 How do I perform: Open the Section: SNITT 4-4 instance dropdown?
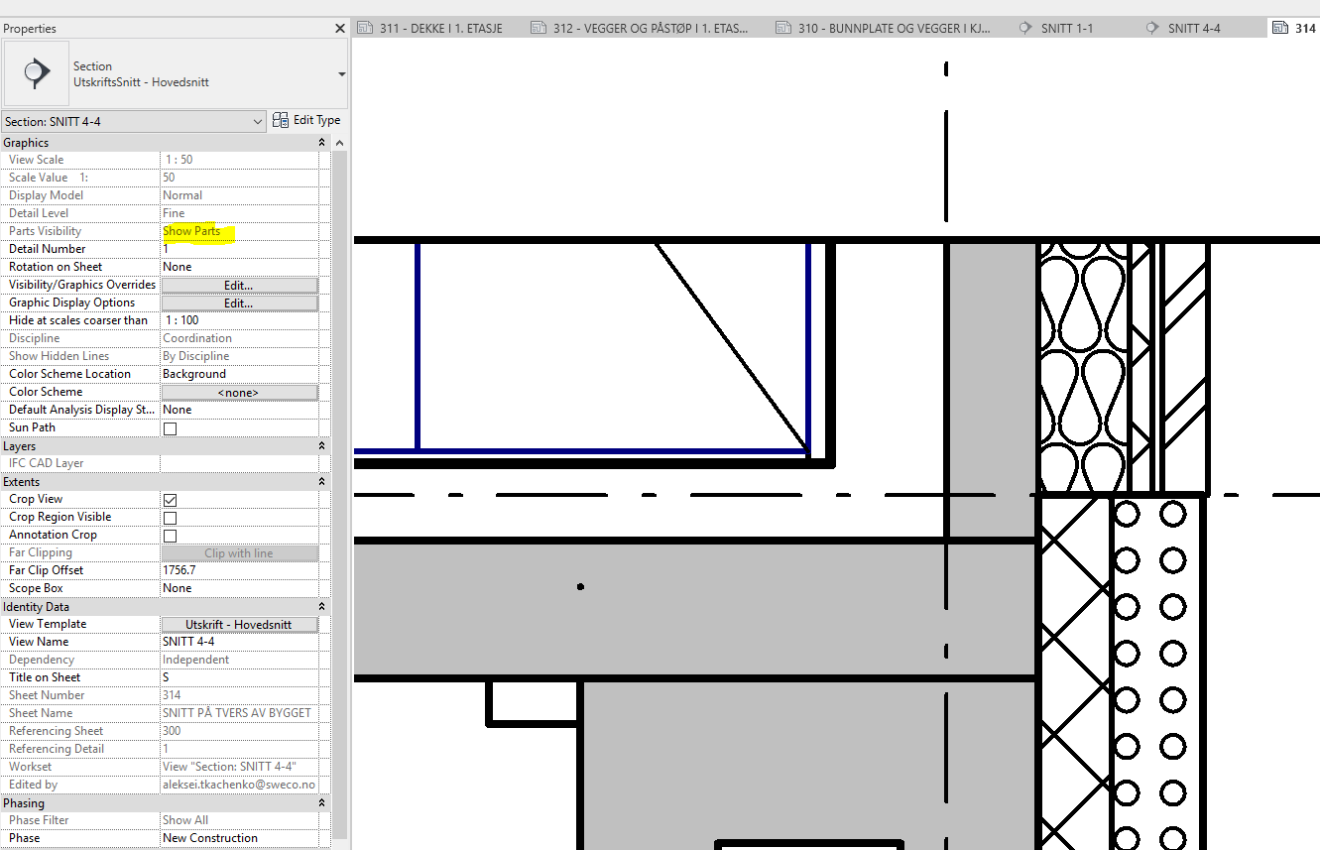134,121
